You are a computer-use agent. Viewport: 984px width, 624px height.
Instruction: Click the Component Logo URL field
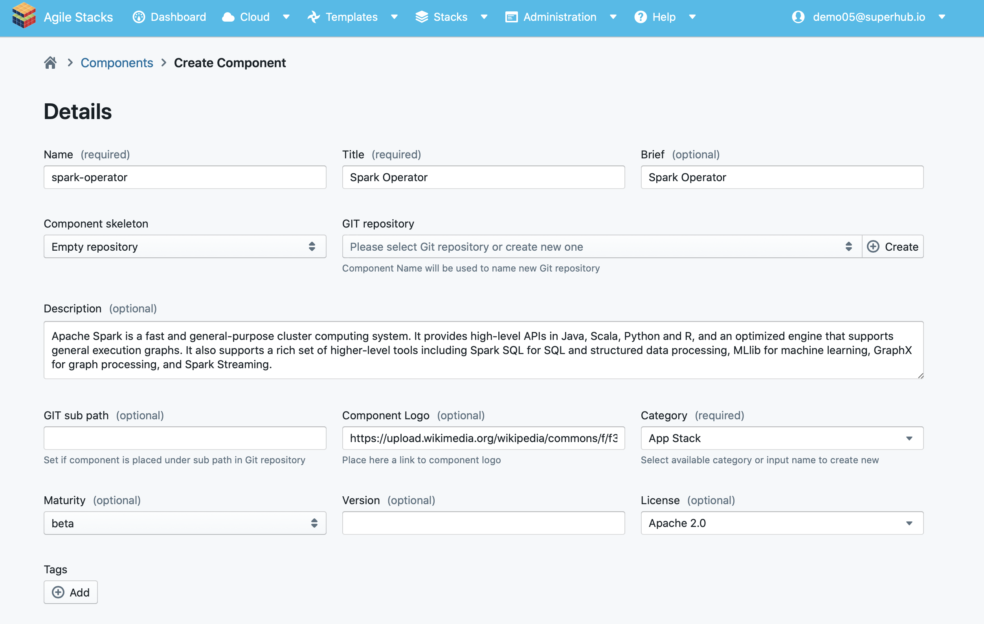click(x=483, y=438)
